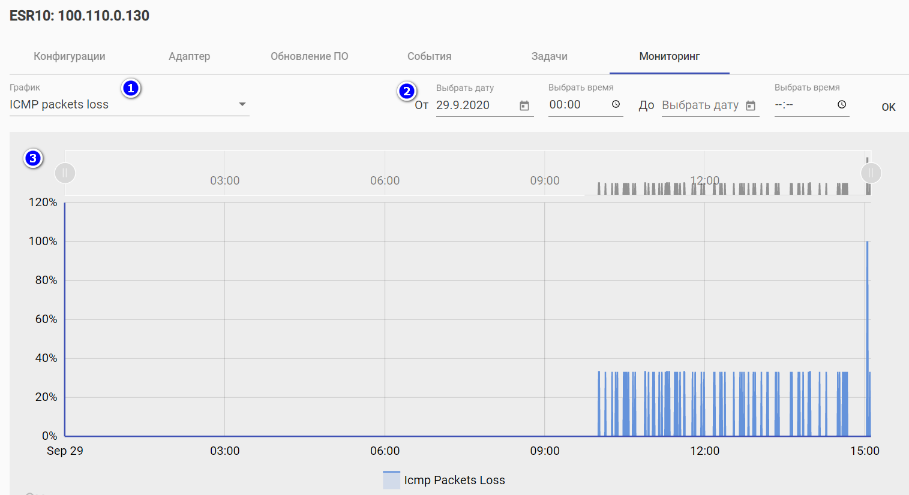Switch to the Задачи tab
The width and height of the screenshot is (909, 495).
(x=549, y=56)
